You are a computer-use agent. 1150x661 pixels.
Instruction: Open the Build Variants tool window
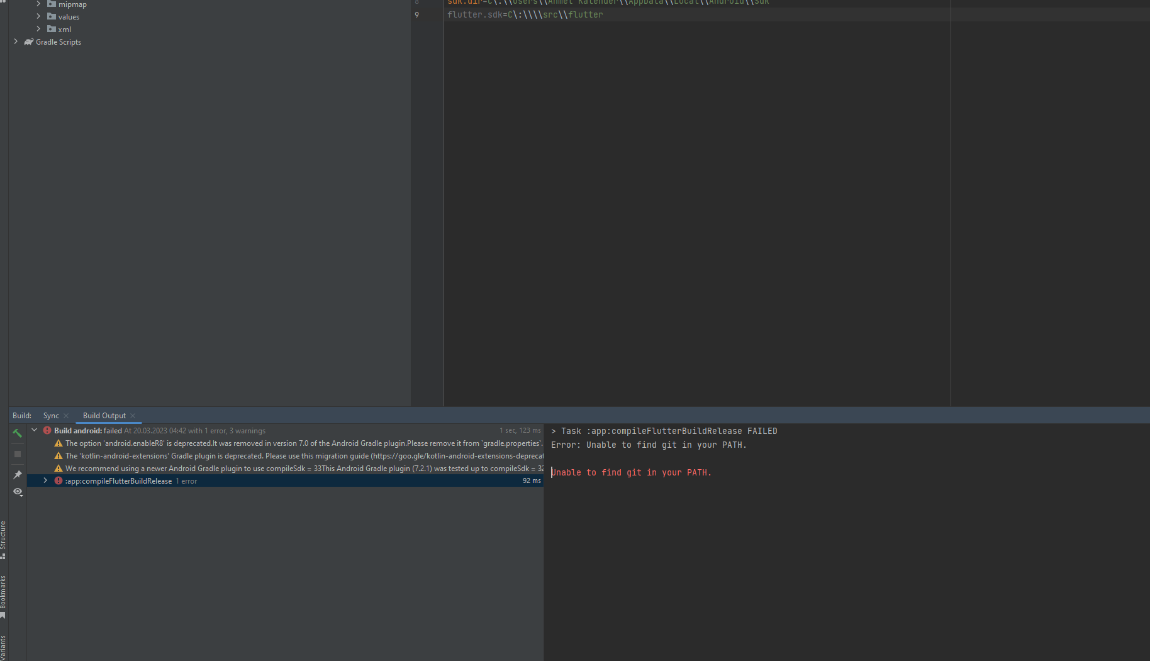coord(3,648)
